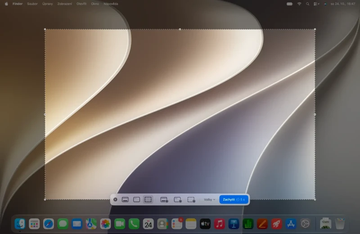Screen dimensions: 360x234
Task: Open Numbers from the Dock
Action: coord(248,224)
